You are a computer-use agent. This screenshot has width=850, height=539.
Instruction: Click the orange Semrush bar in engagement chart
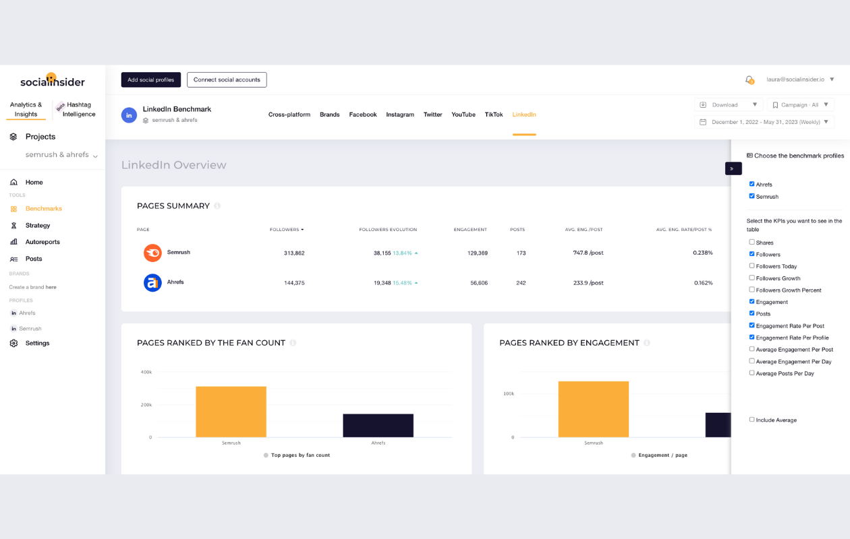(594, 410)
